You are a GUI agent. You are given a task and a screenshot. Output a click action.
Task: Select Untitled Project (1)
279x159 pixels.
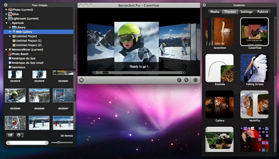tap(29, 41)
